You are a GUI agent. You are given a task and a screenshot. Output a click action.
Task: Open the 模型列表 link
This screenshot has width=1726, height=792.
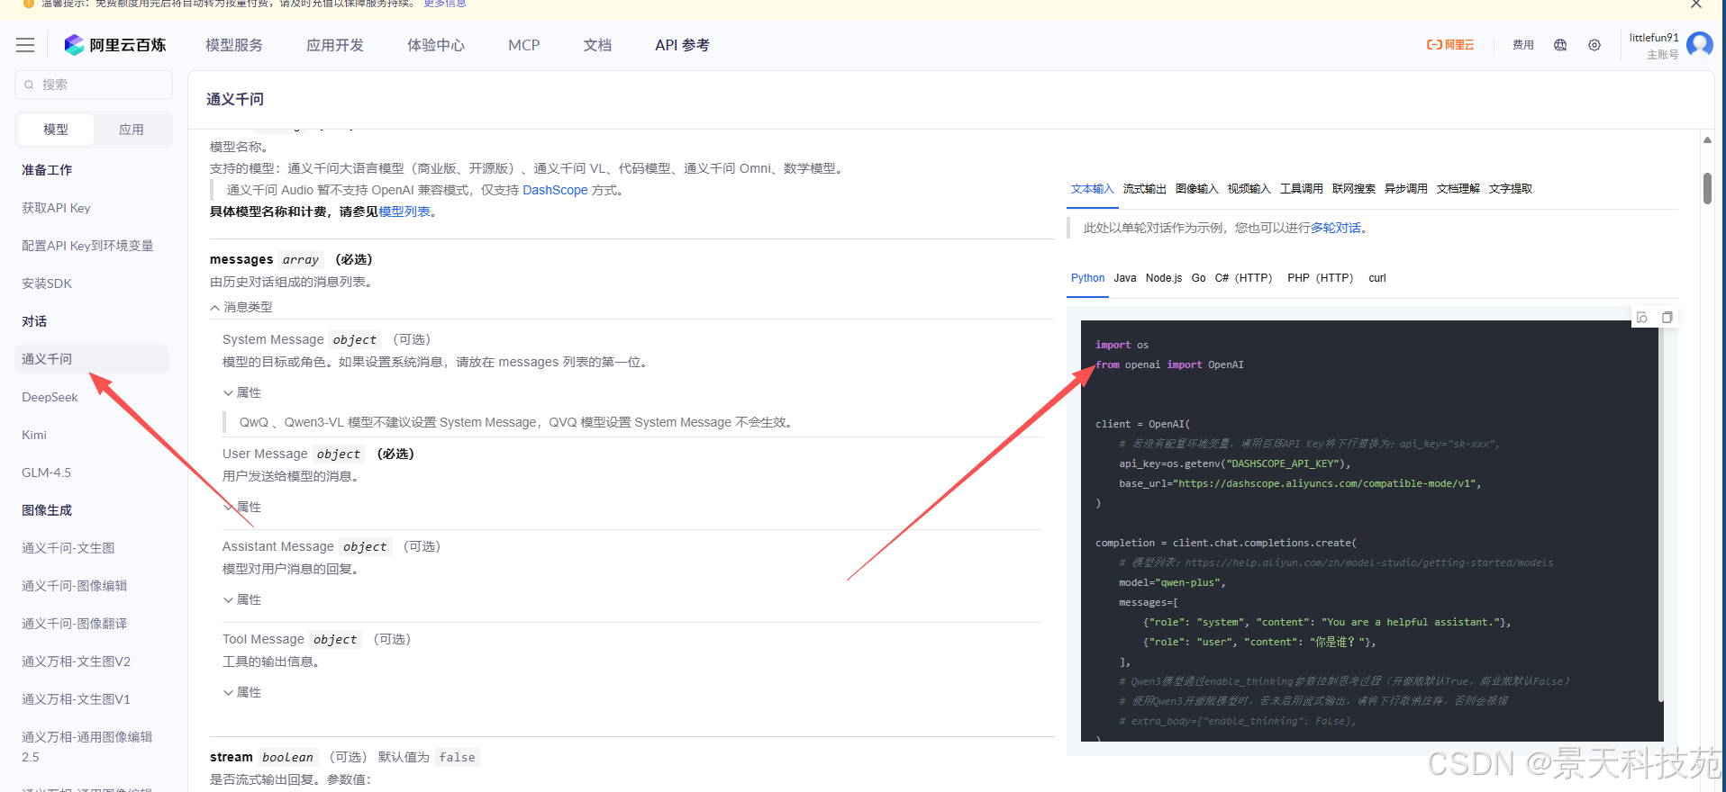tap(404, 211)
